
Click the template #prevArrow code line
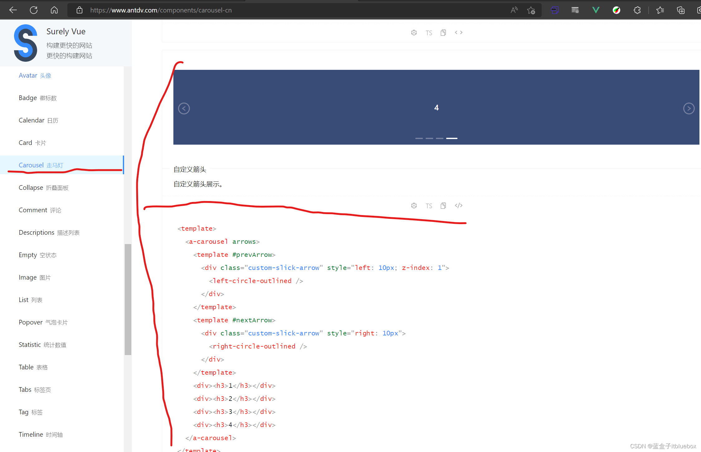(x=234, y=255)
